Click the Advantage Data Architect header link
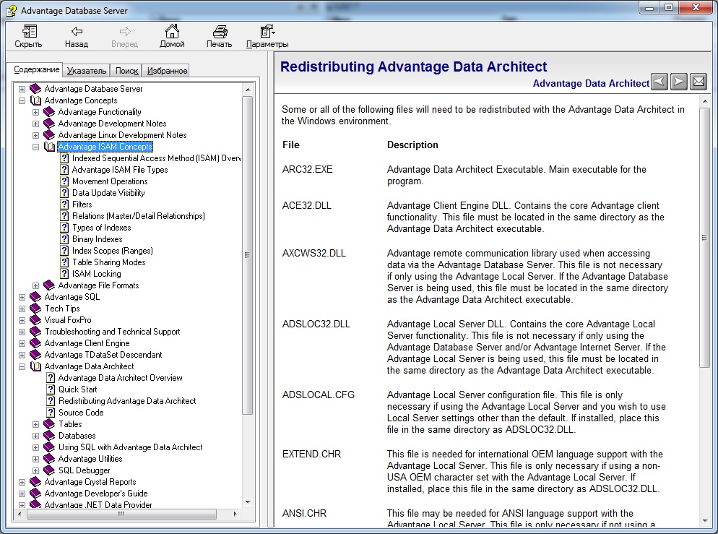The image size is (718, 534). [590, 83]
